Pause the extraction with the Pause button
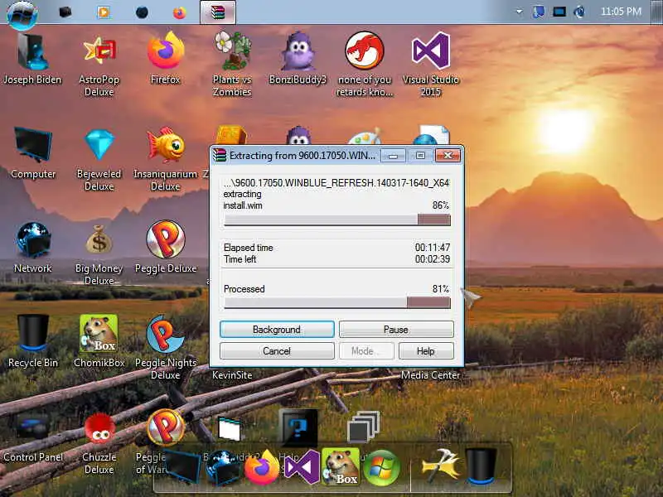Screen dimensions: 663x497 pos(396,329)
